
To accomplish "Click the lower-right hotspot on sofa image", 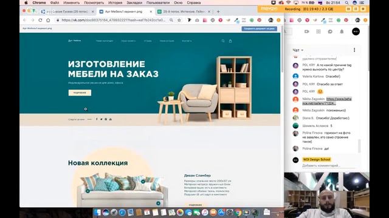I will coord(158,203).
